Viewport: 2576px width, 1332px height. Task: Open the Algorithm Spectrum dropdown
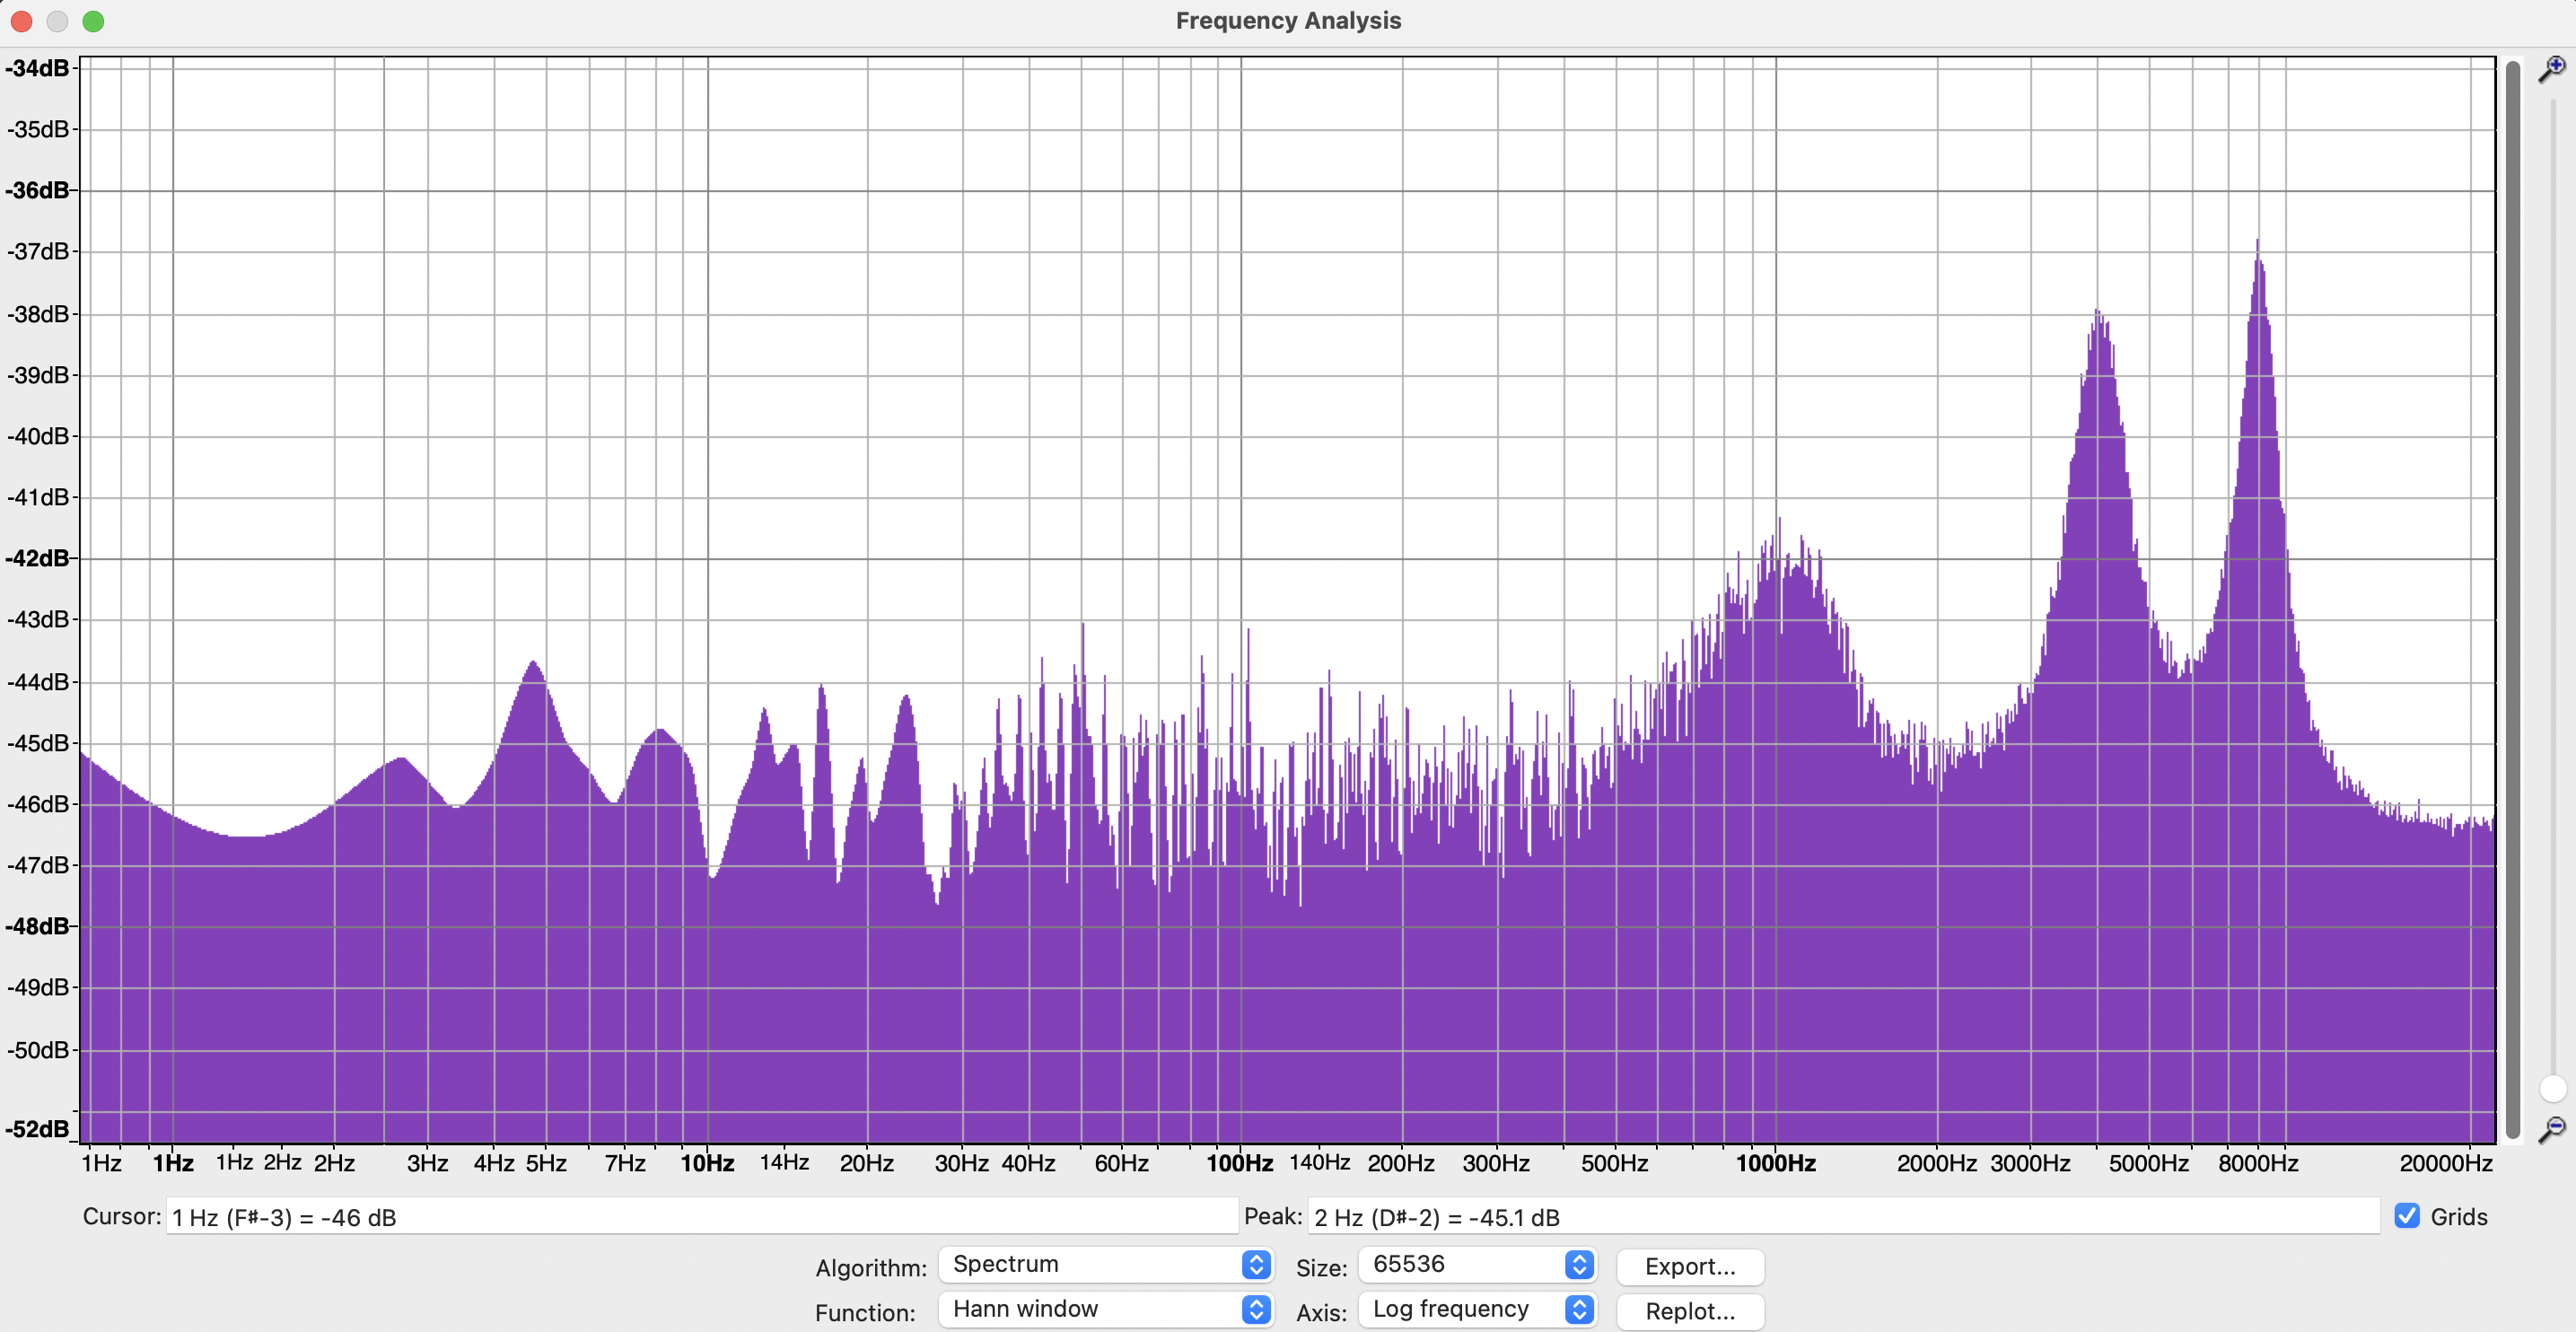coord(1105,1265)
